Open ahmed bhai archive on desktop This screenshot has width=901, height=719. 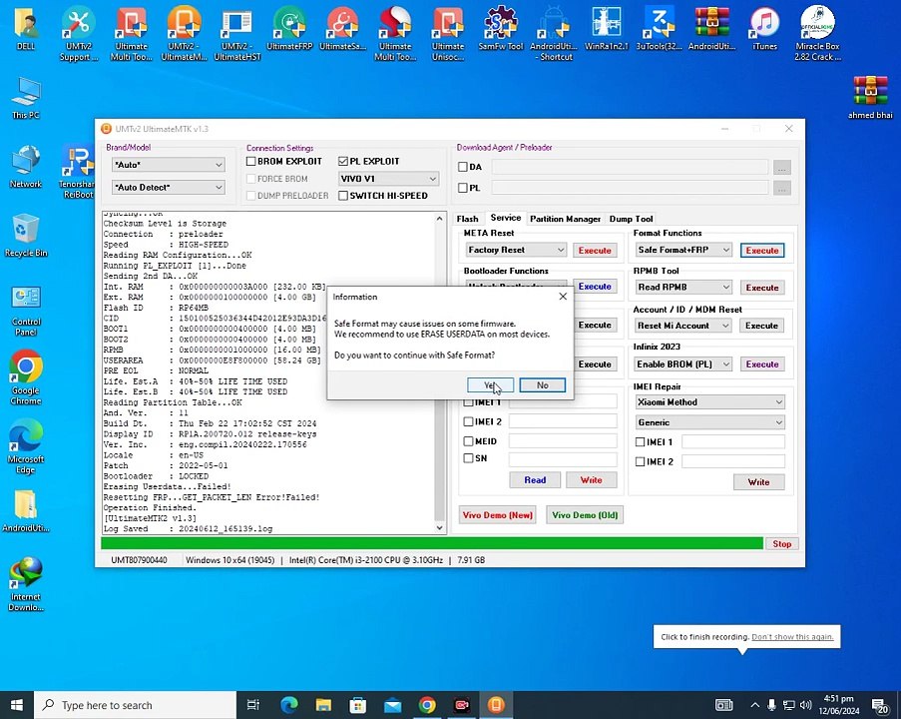[870, 98]
